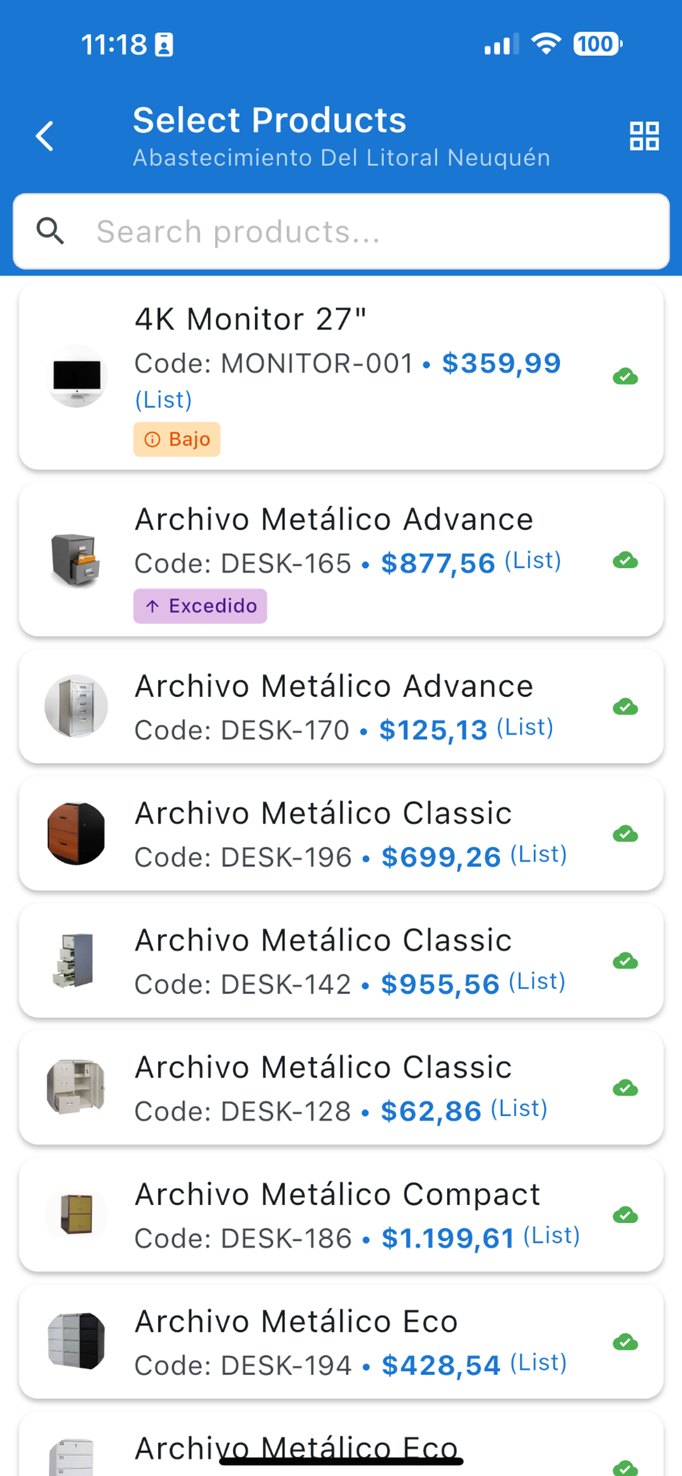Tap the cloud sync icon on DESK-186
The width and height of the screenshot is (682, 1476).
coord(625,1215)
